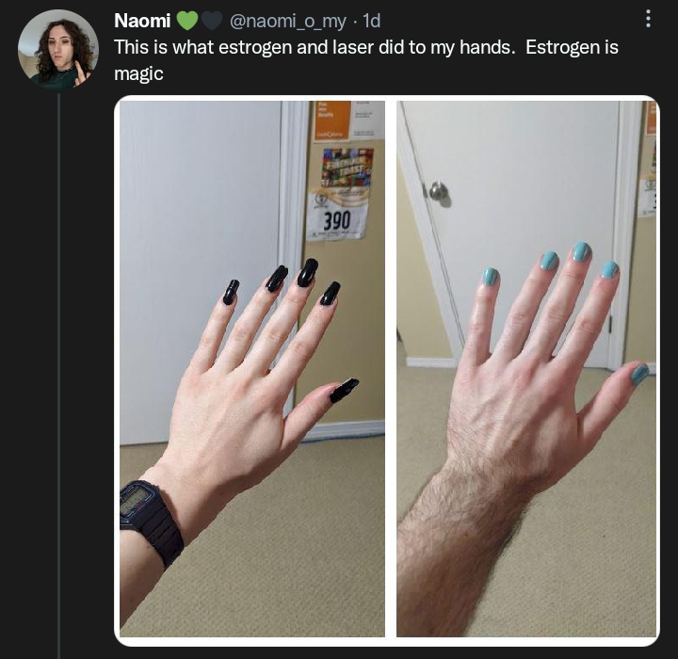Open the tweet via the 1d timestamp
678x659 pixels.
[x=371, y=21]
